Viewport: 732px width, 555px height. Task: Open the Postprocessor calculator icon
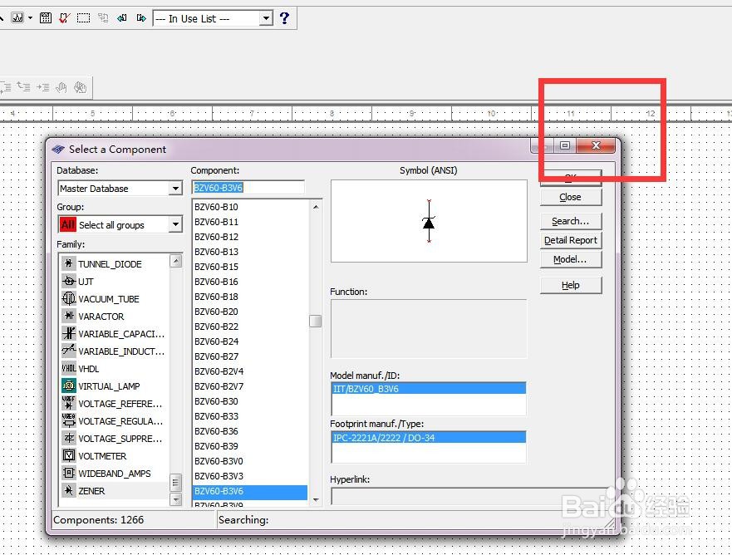pyautogui.click(x=46, y=18)
